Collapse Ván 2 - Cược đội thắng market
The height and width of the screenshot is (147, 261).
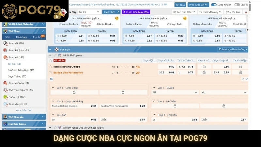[53, 101]
